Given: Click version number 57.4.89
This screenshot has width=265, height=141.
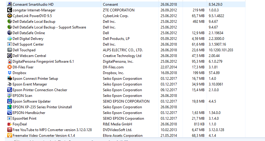Looking at the screenshot, I should point(214,73).
